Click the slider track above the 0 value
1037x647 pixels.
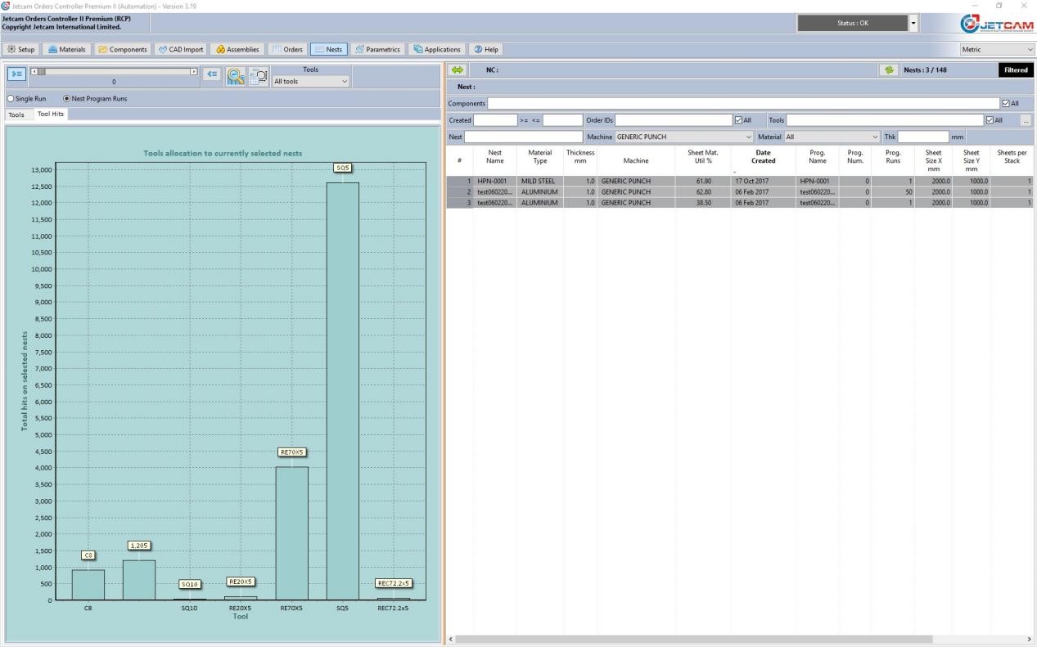point(114,72)
